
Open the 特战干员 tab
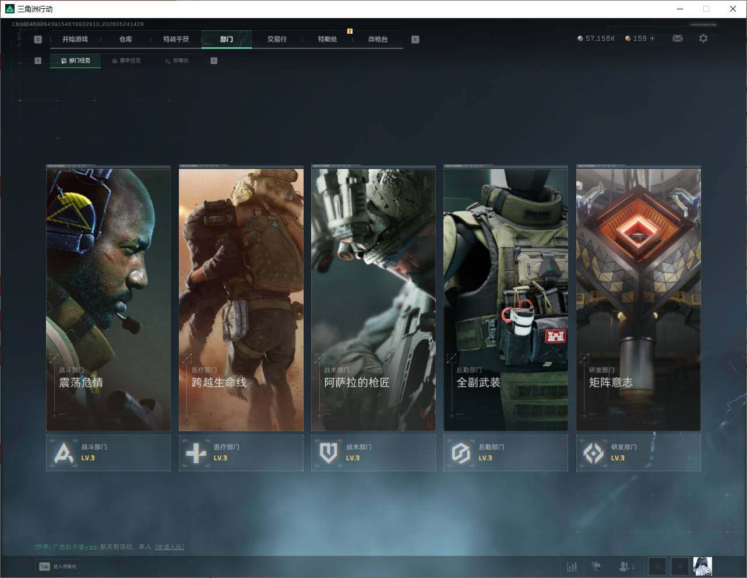click(176, 39)
